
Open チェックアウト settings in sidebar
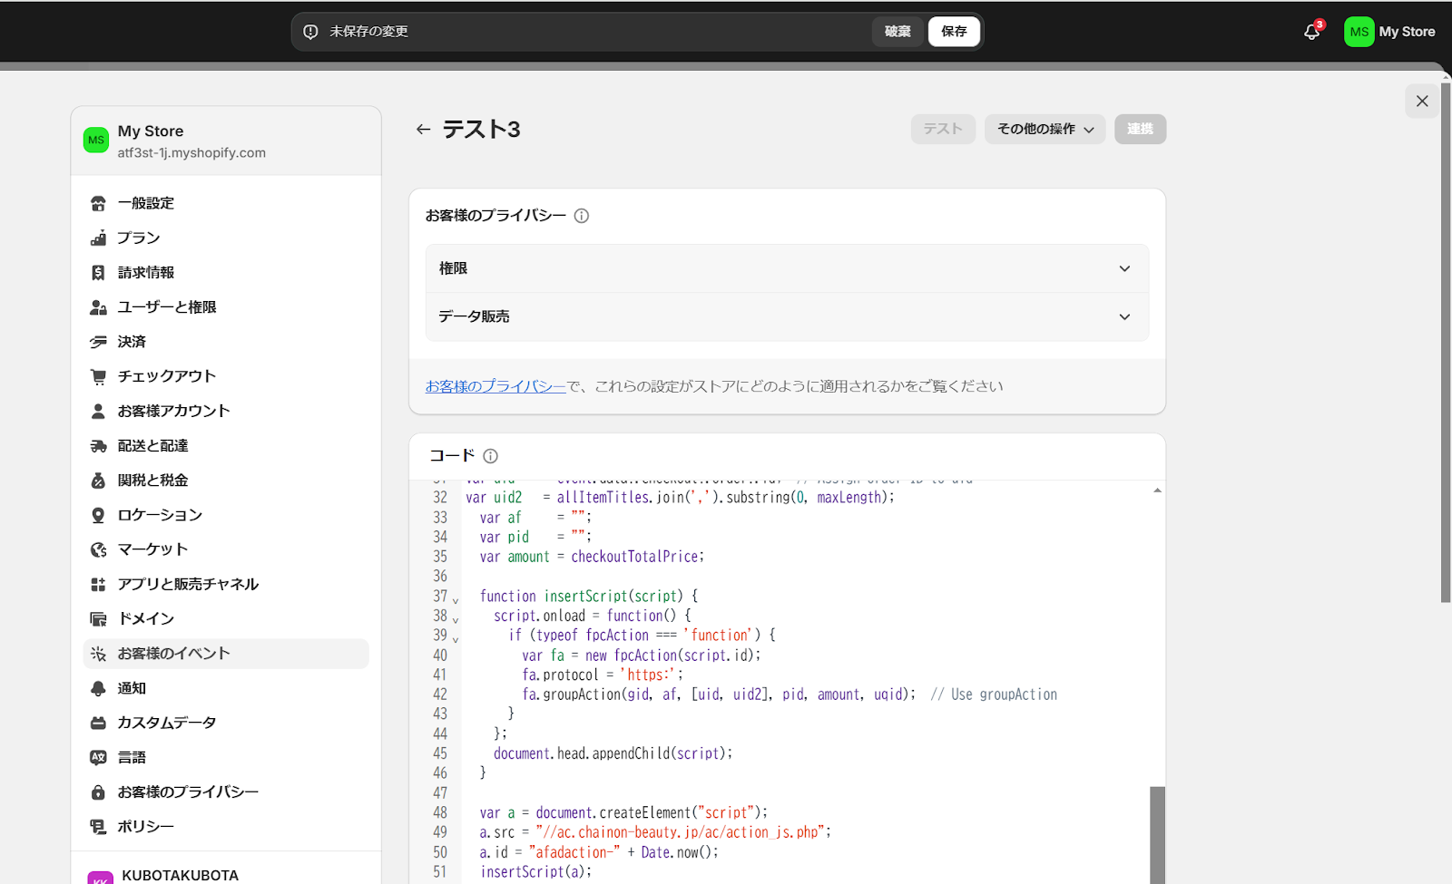click(166, 376)
